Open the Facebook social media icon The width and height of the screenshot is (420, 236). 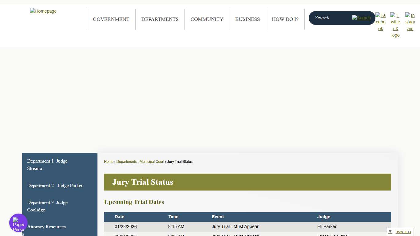click(x=381, y=22)
